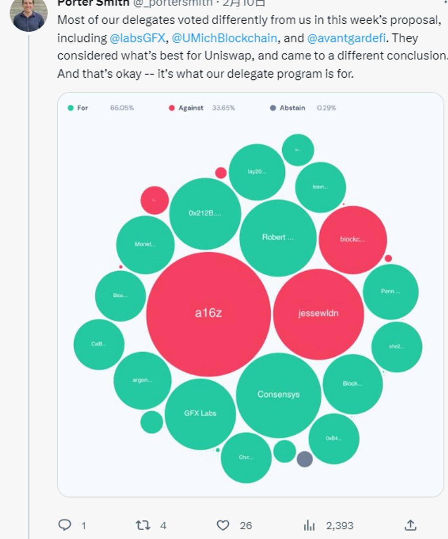Click the GFX Labs bubble
448x539 pixels.
click(200, 413)
